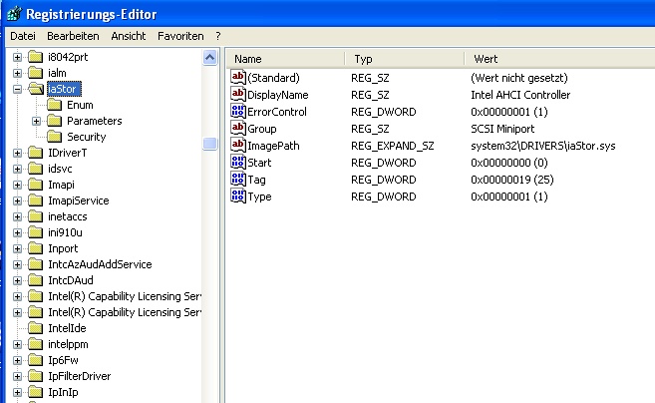Open the Ansicht menu
The width and height of the screenshot is (655, 403).
tap(129, 36)
